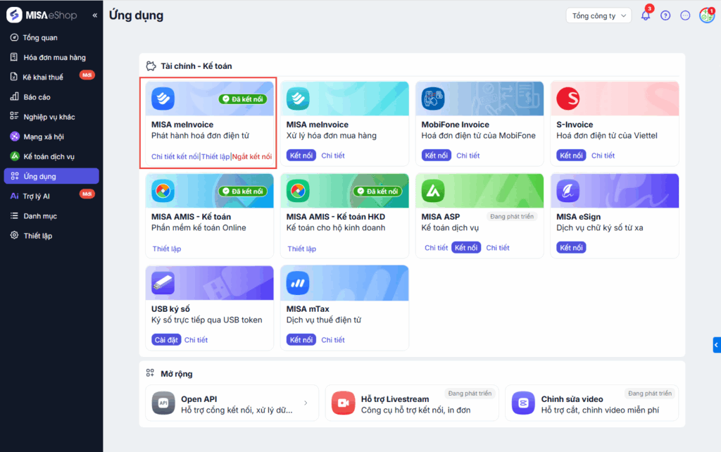Click Đã kết nối badge on MISA meInvoice
Screen dimensions: 721x452
pyautogui.click(x=243, y=99)
